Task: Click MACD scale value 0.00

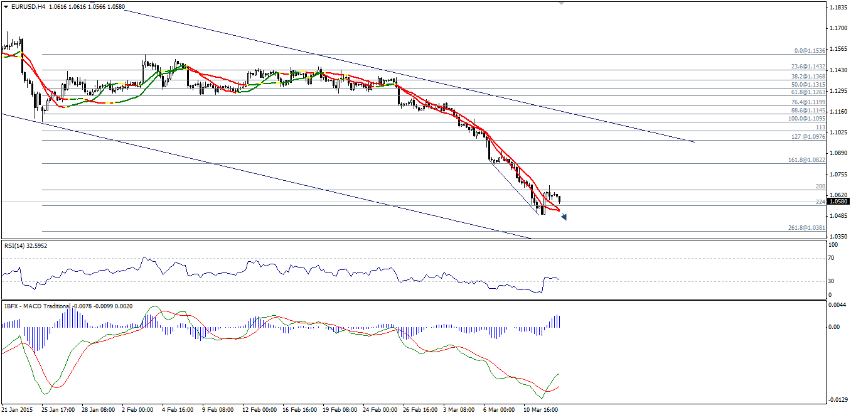Action: [835, 327]
